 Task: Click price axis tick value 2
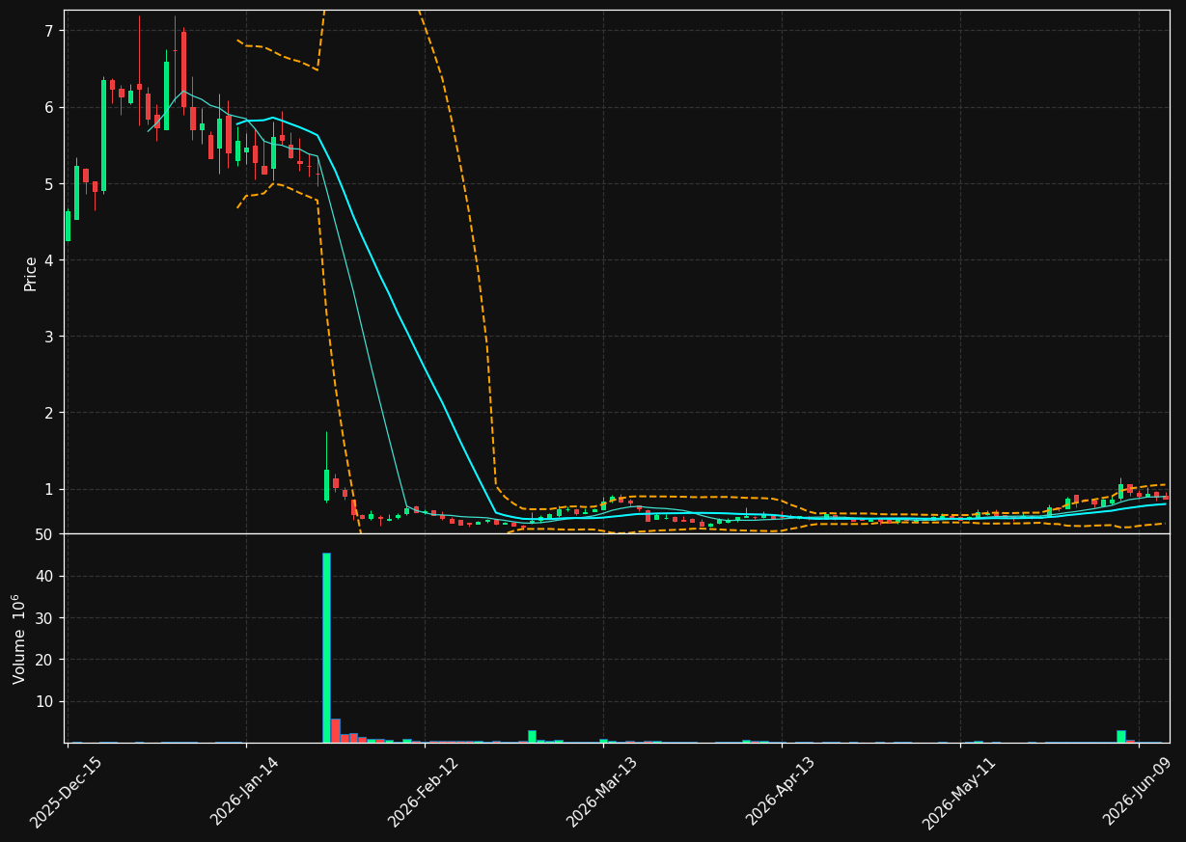coord(50,413)
